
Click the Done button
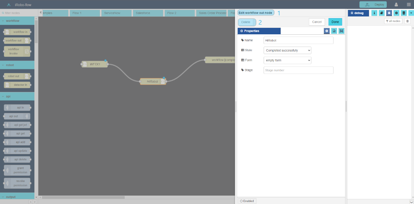(335, 22)
